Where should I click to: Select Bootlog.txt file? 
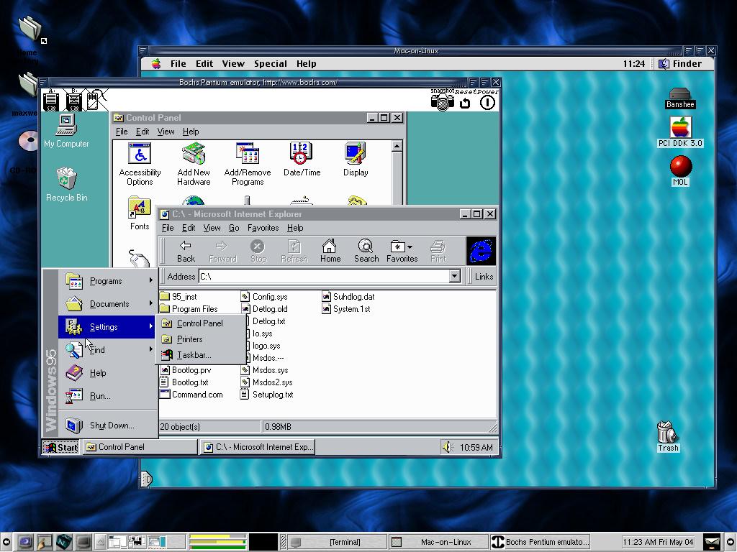coord(184,382)
